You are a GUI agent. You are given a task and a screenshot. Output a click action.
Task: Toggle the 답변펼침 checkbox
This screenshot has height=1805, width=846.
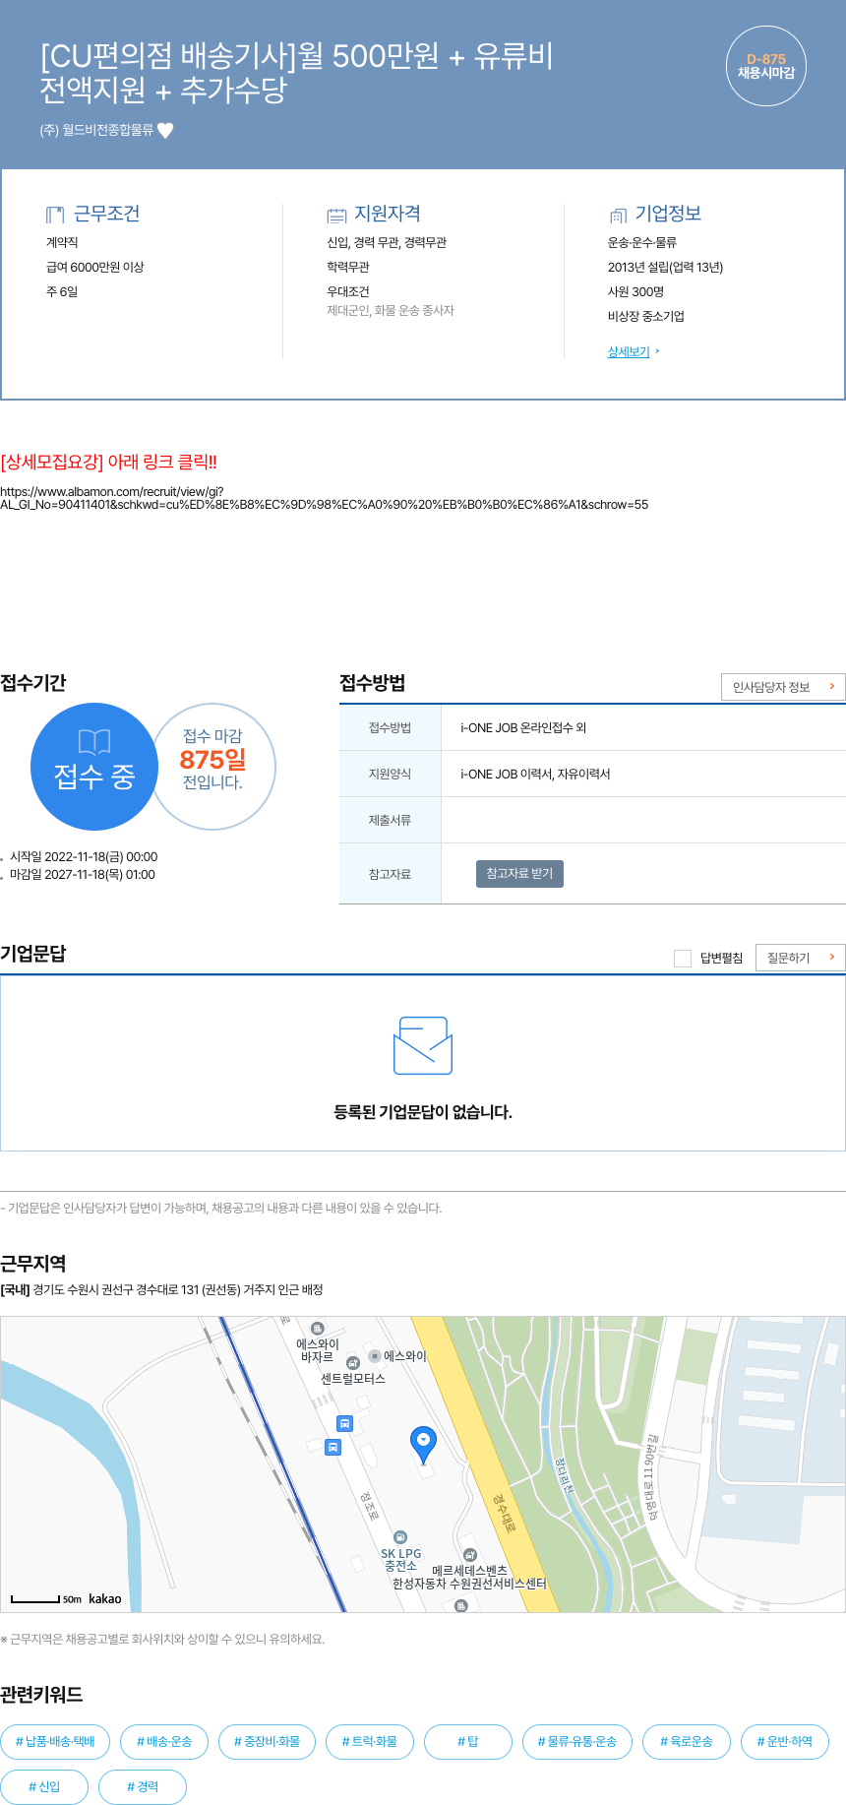(x=683, y=959)
